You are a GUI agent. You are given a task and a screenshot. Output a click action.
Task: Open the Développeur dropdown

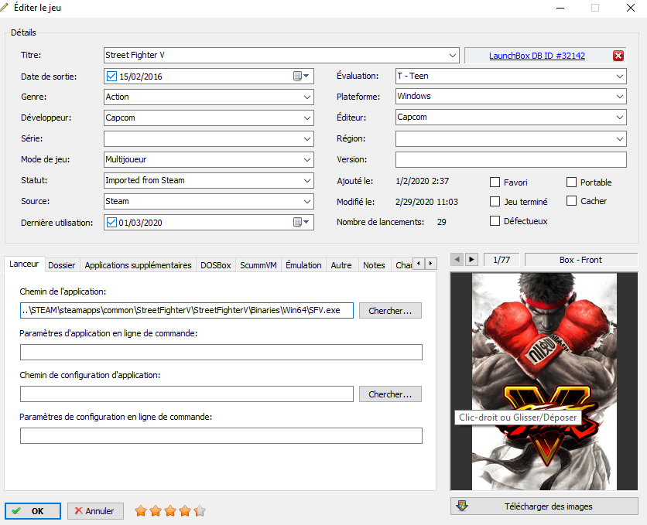point(307,118)
